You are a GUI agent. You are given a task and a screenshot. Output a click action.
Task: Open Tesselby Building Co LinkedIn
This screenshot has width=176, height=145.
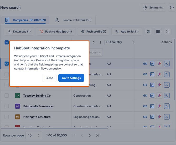coord(152,96)
